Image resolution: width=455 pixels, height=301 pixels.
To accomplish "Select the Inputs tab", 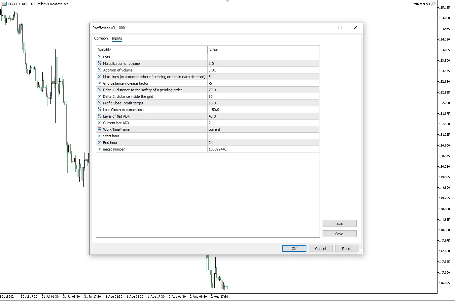I will coord(117,39).
